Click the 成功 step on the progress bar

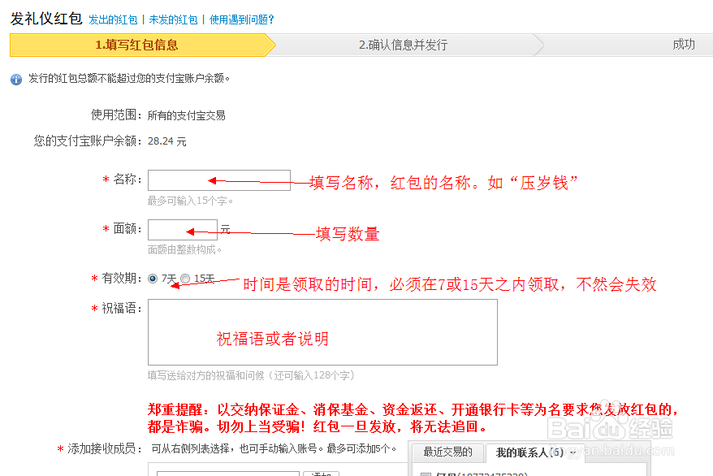coord(684,46)
